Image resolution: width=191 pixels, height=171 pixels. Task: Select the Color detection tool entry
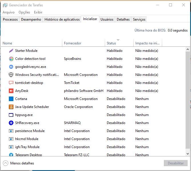pyautogui.click(x=30, y=59)
